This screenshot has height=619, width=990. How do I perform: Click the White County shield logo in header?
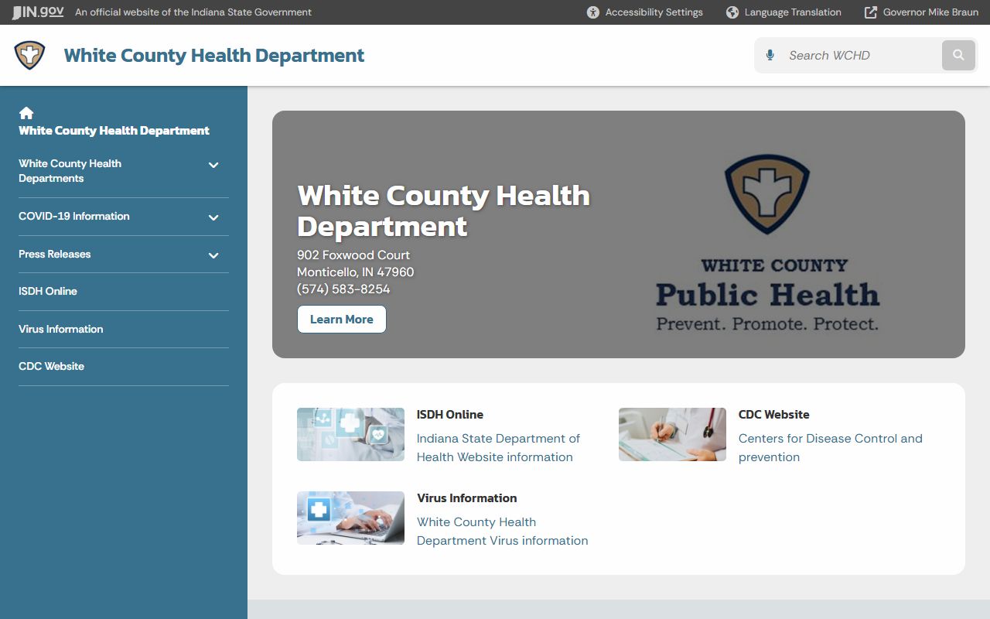pyautogui.click(x=29, y=55)
